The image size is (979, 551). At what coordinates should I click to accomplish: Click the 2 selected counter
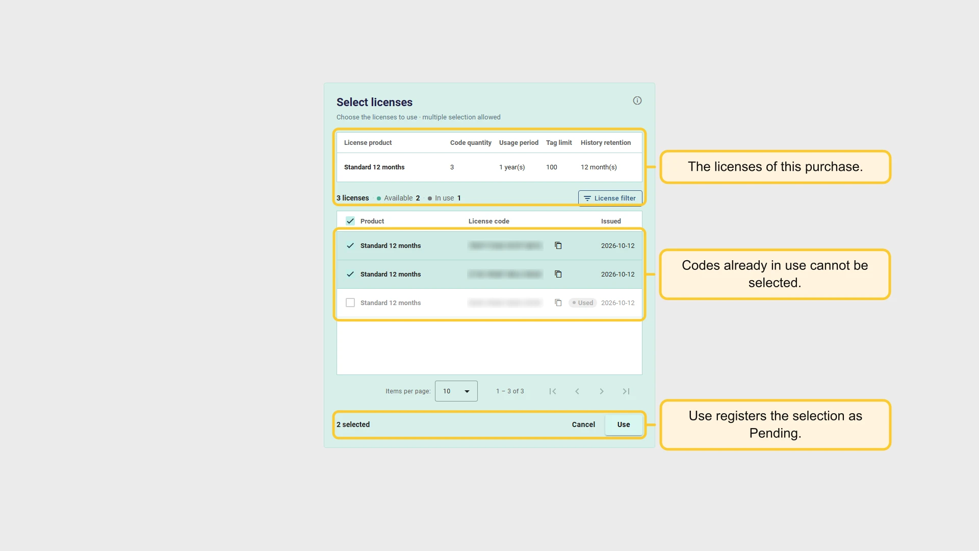coord(353,424)
